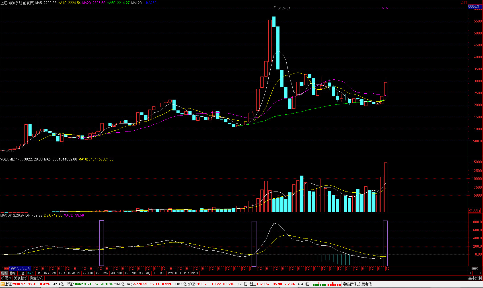The width and height of the screenshot is (483, 288).
Task: Click the small orange icon before 上证 in status bar
Action: (2, 284)
